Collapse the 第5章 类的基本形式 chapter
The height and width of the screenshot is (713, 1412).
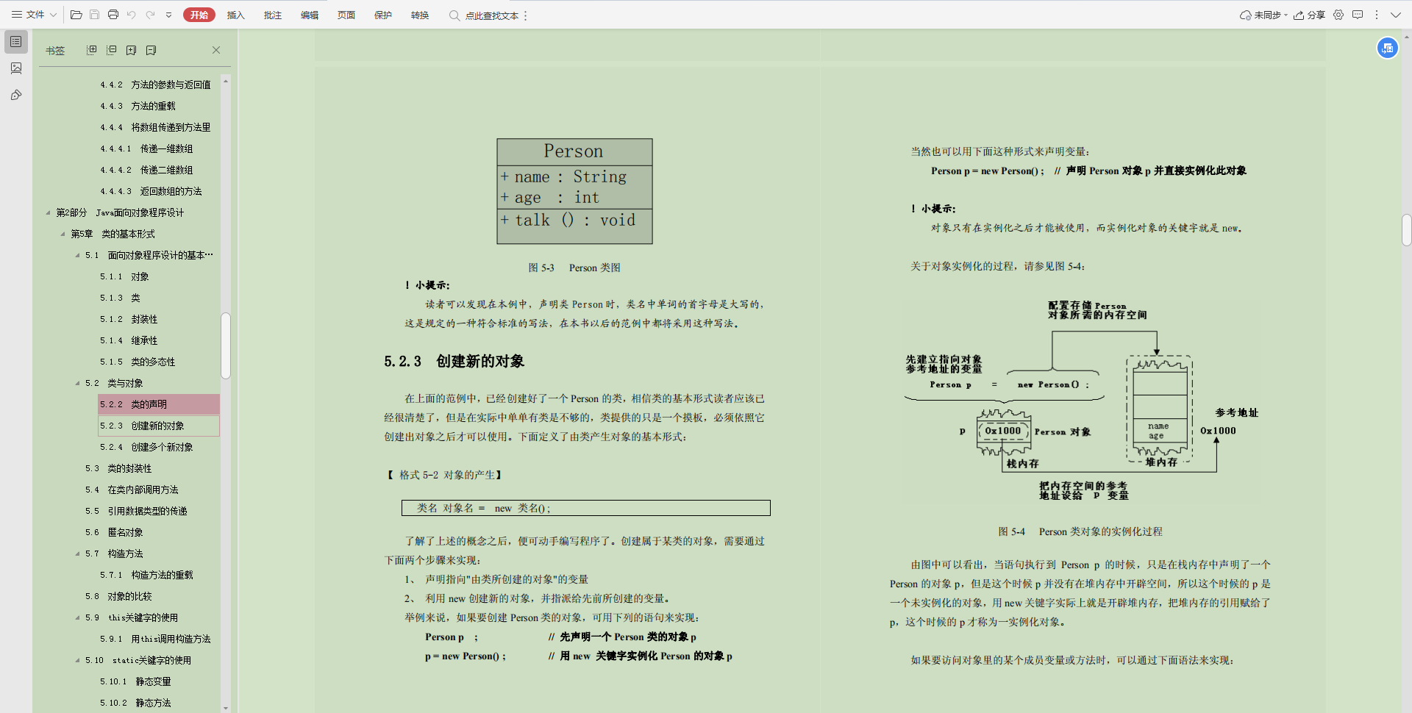pos(63,234)
